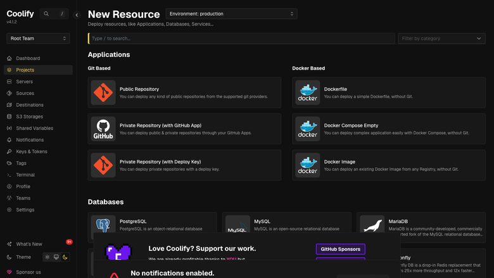The image size is (494, 278).
Task: Click the PostgreSQL elephant icon
Action: (103, 225)
